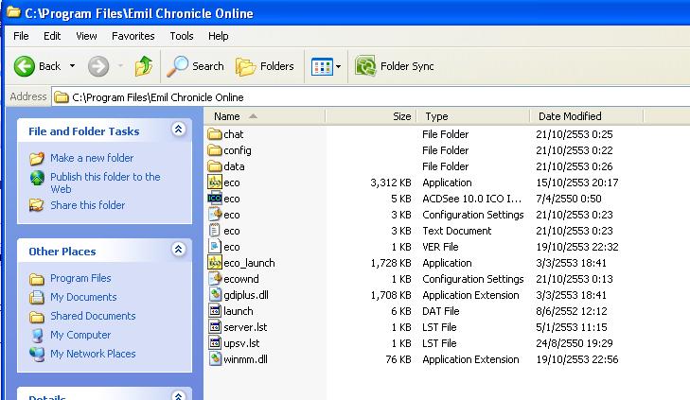Open the Help menu
690x400 pixels.
[x=219, y=36]
